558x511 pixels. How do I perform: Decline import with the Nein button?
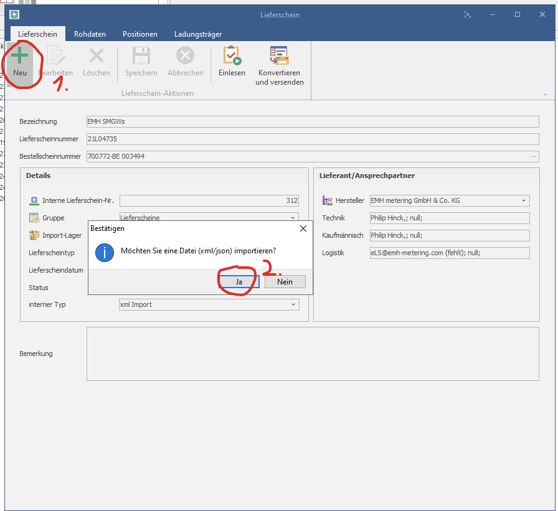[285, 282]
